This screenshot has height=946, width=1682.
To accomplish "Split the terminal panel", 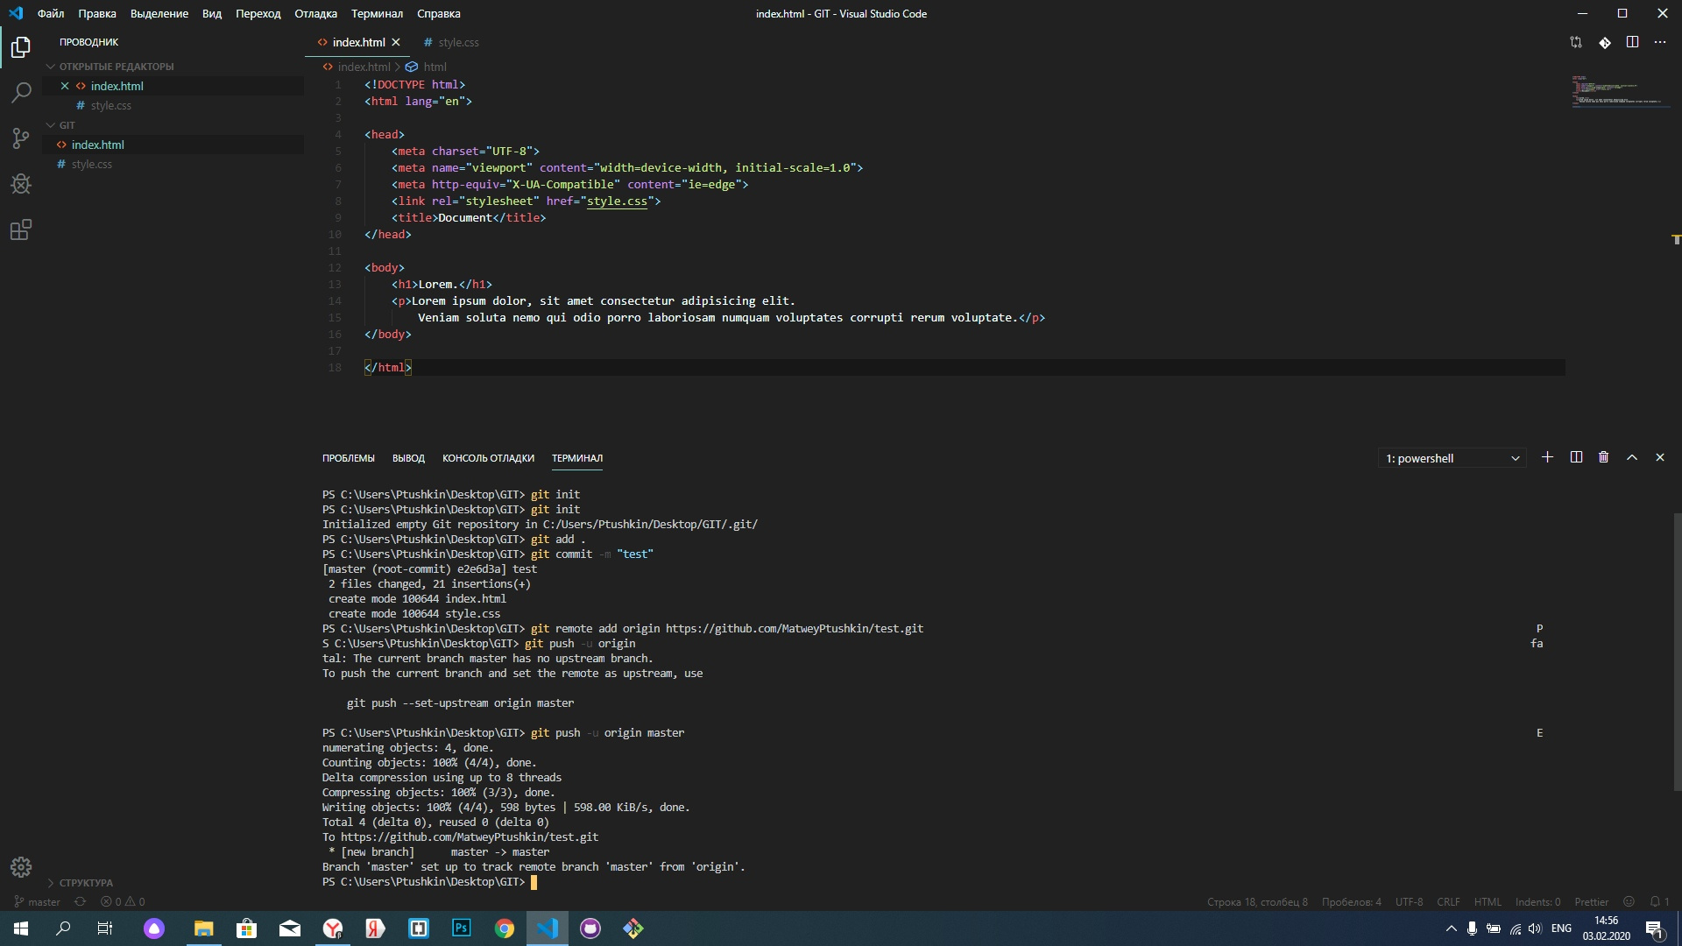I will coord(1576,457).
